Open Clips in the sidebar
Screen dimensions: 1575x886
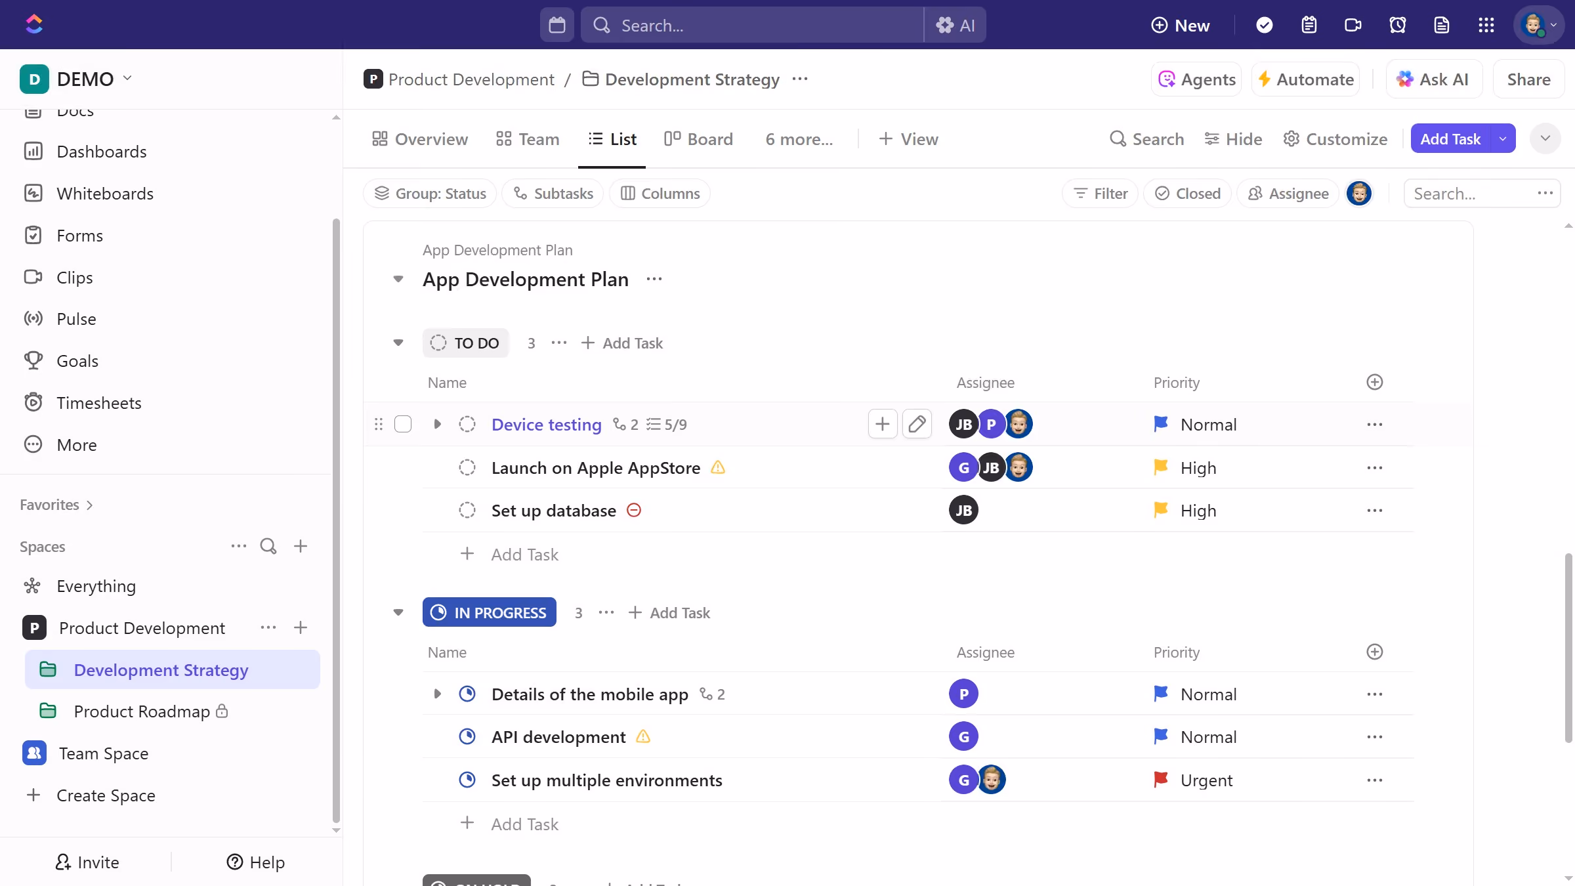(74, 278)
